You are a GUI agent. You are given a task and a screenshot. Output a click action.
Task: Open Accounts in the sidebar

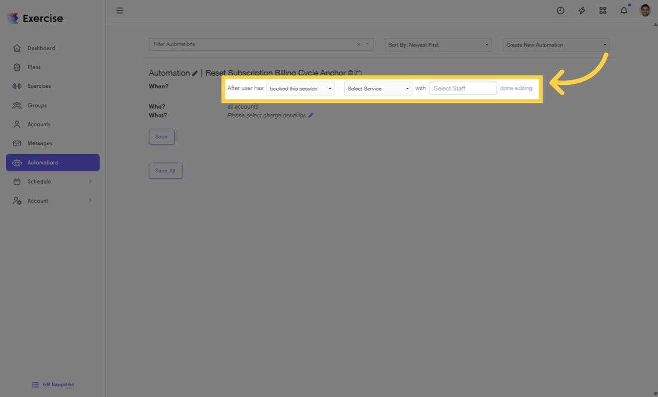(53, 125)
